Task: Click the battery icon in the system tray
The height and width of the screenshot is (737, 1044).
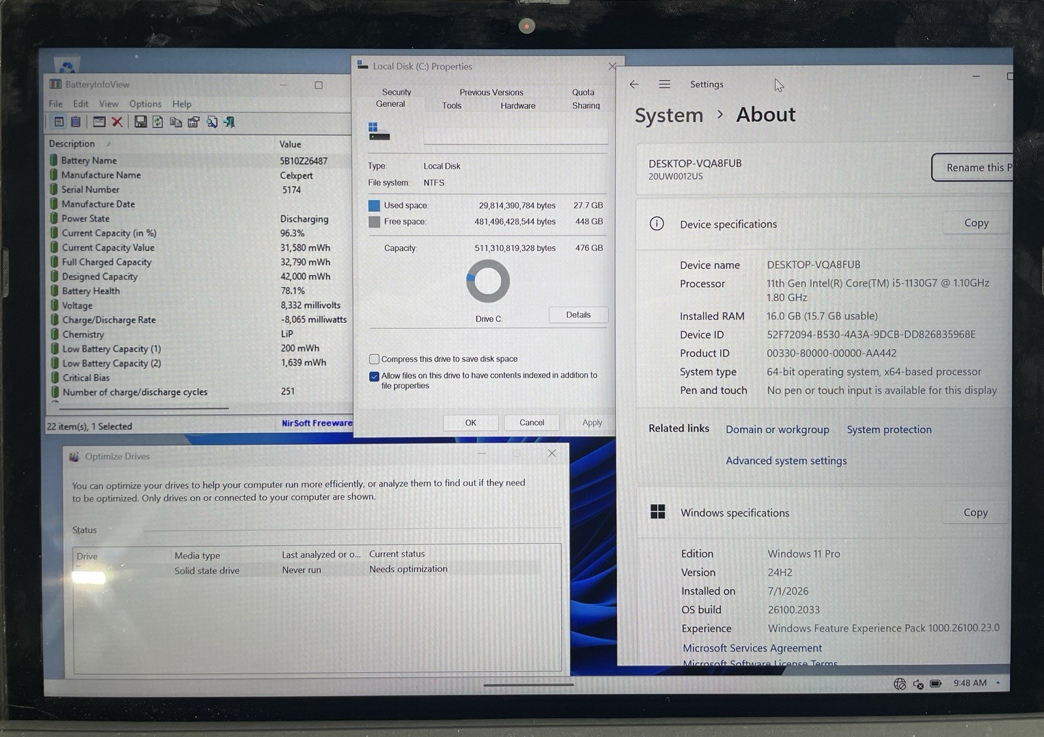Action: pos(936,684)
